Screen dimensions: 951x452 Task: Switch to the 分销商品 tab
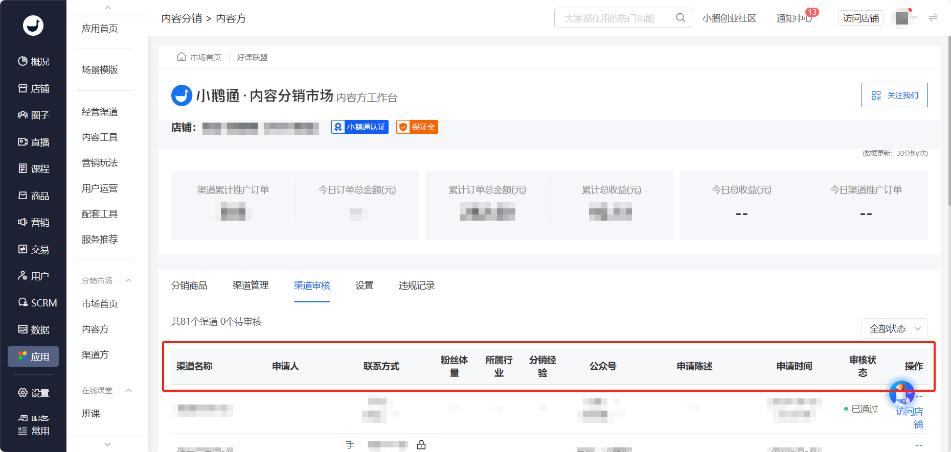(189, 286)
